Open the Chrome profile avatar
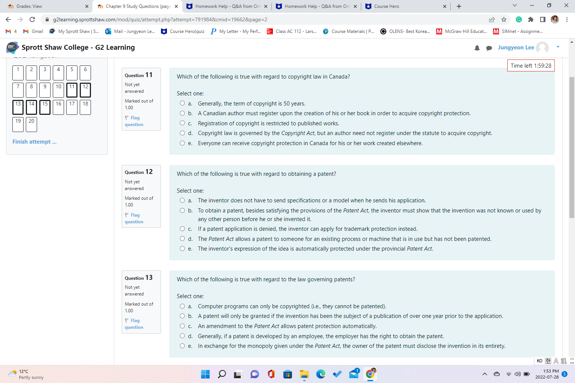Viewport: 575px width, 383px height. pos(555,19)
